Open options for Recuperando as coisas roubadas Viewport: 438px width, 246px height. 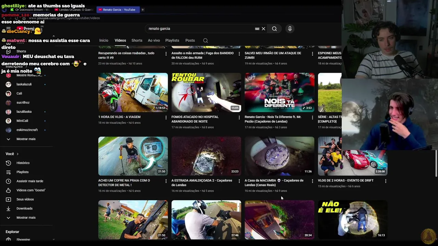(166, 54)
